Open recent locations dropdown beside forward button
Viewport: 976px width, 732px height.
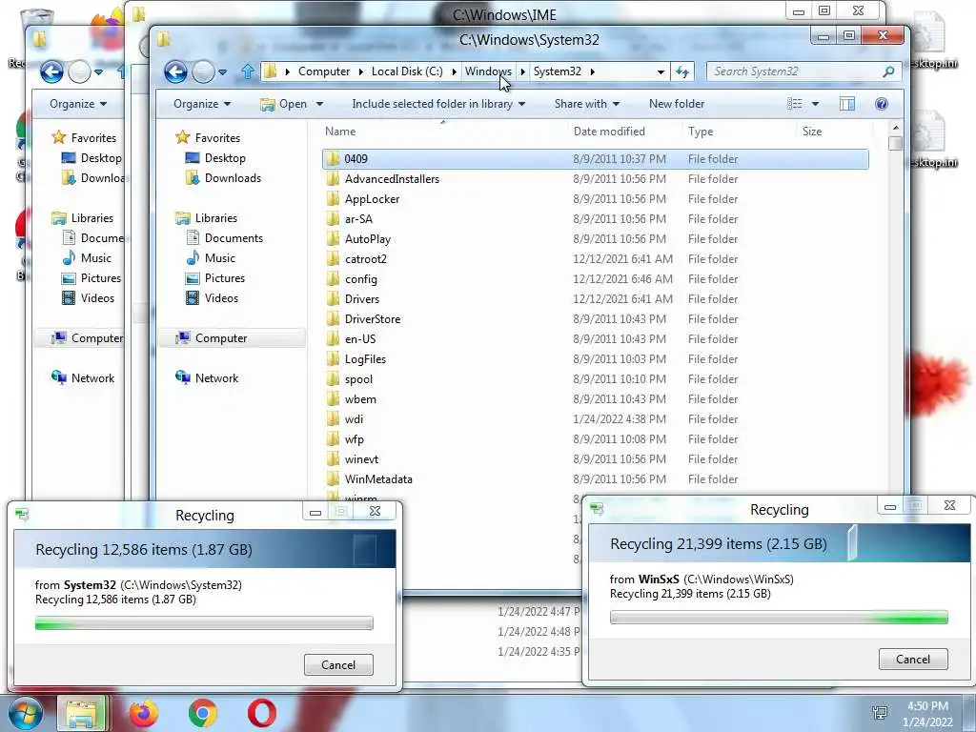[223, 72]
